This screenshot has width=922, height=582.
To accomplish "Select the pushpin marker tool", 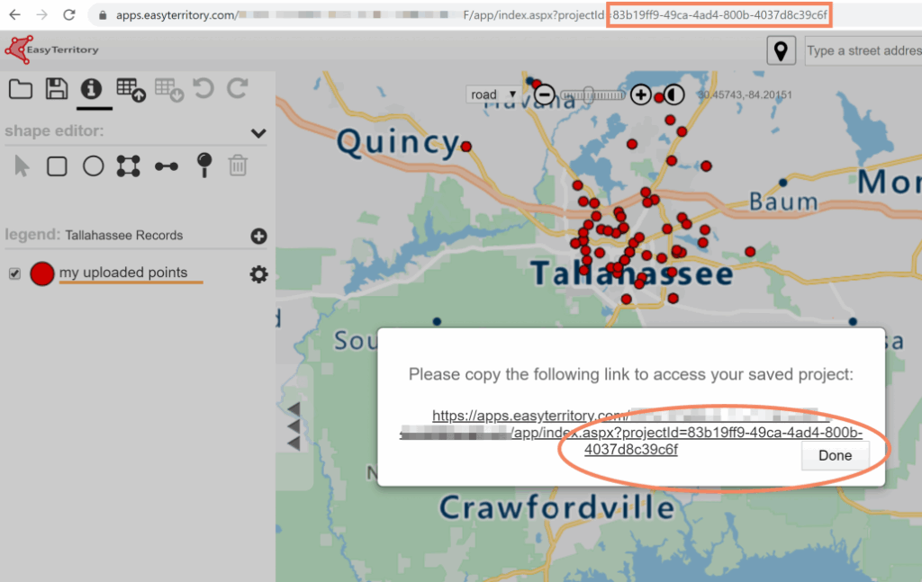I will [204, 164].
